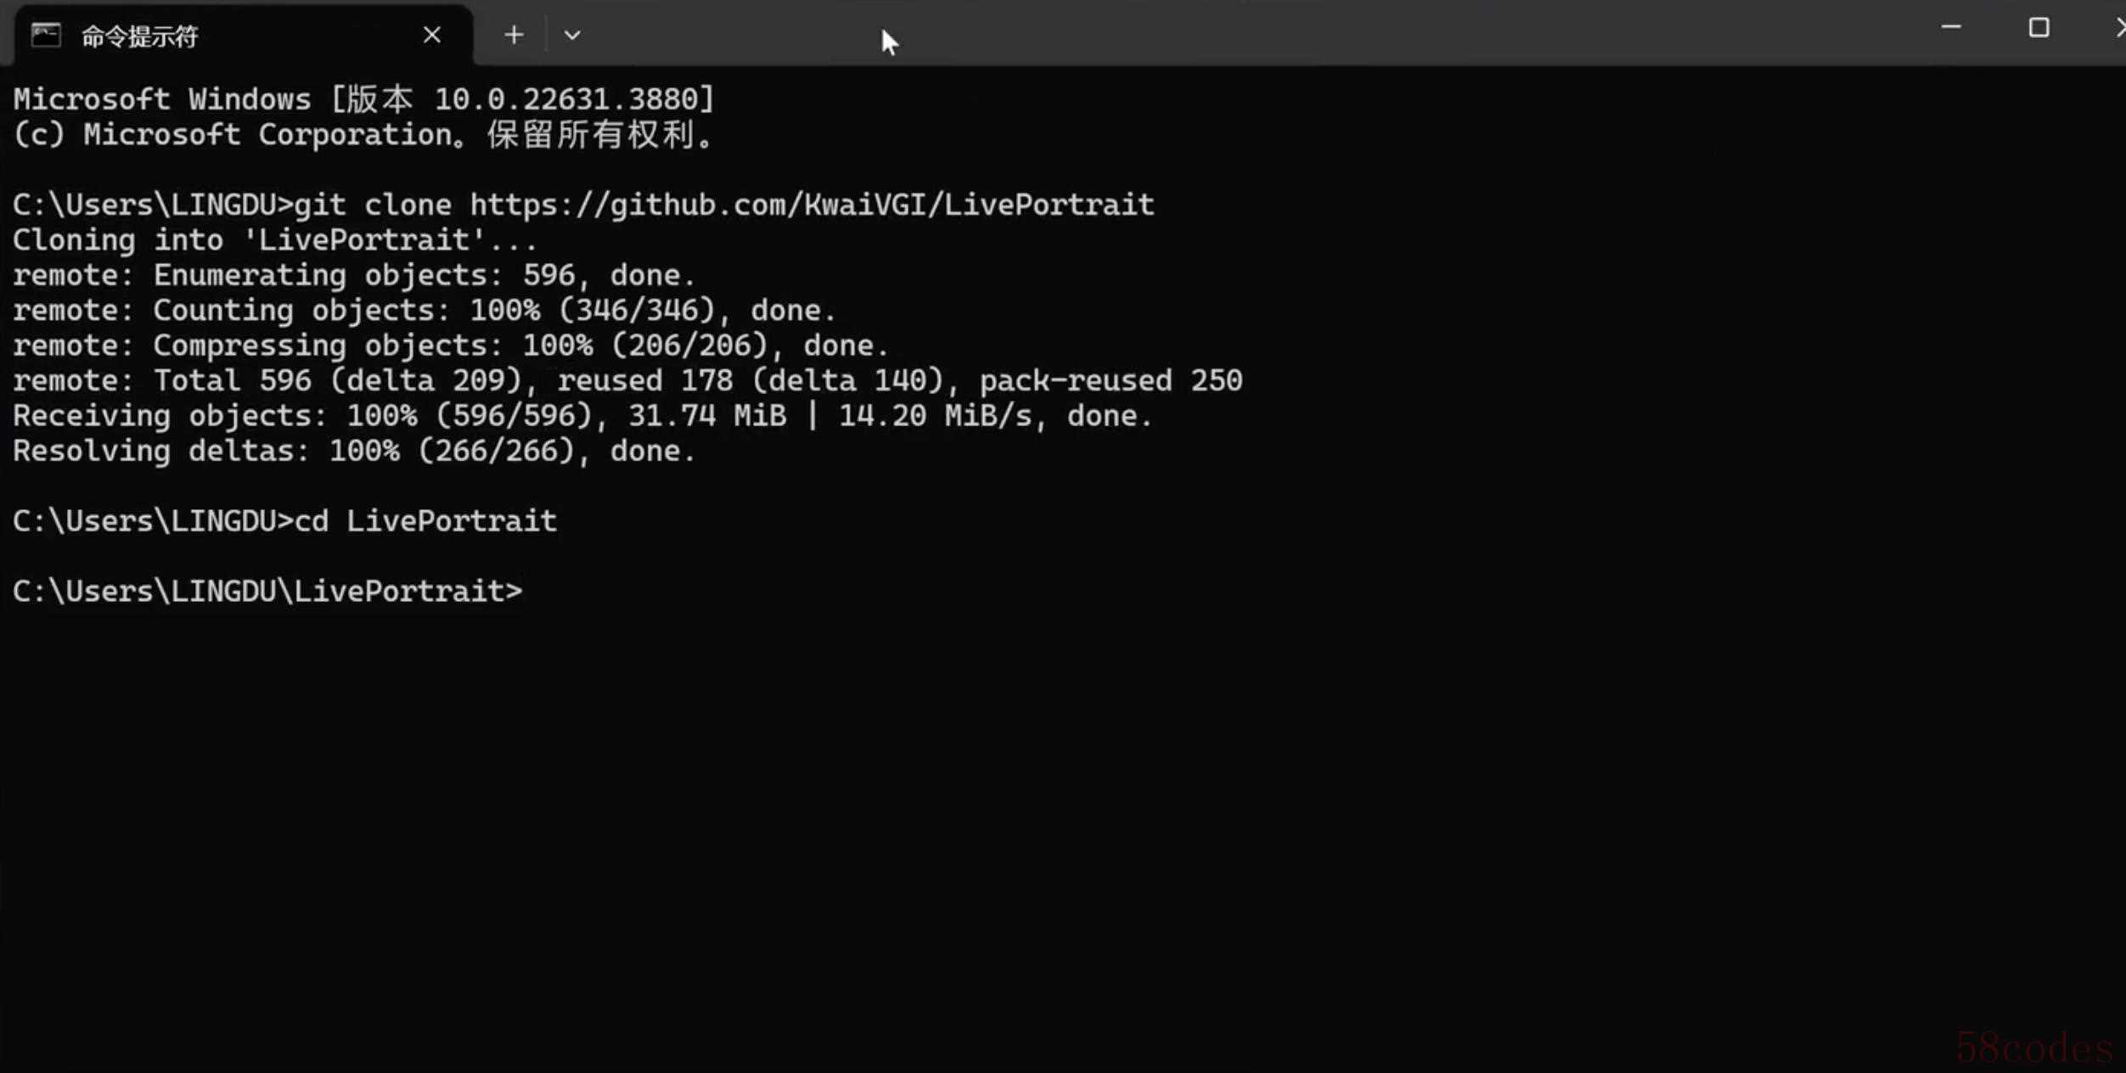
Task: Click the Windows version 10.0.22631.3880 text
Action: coord(574,99)
